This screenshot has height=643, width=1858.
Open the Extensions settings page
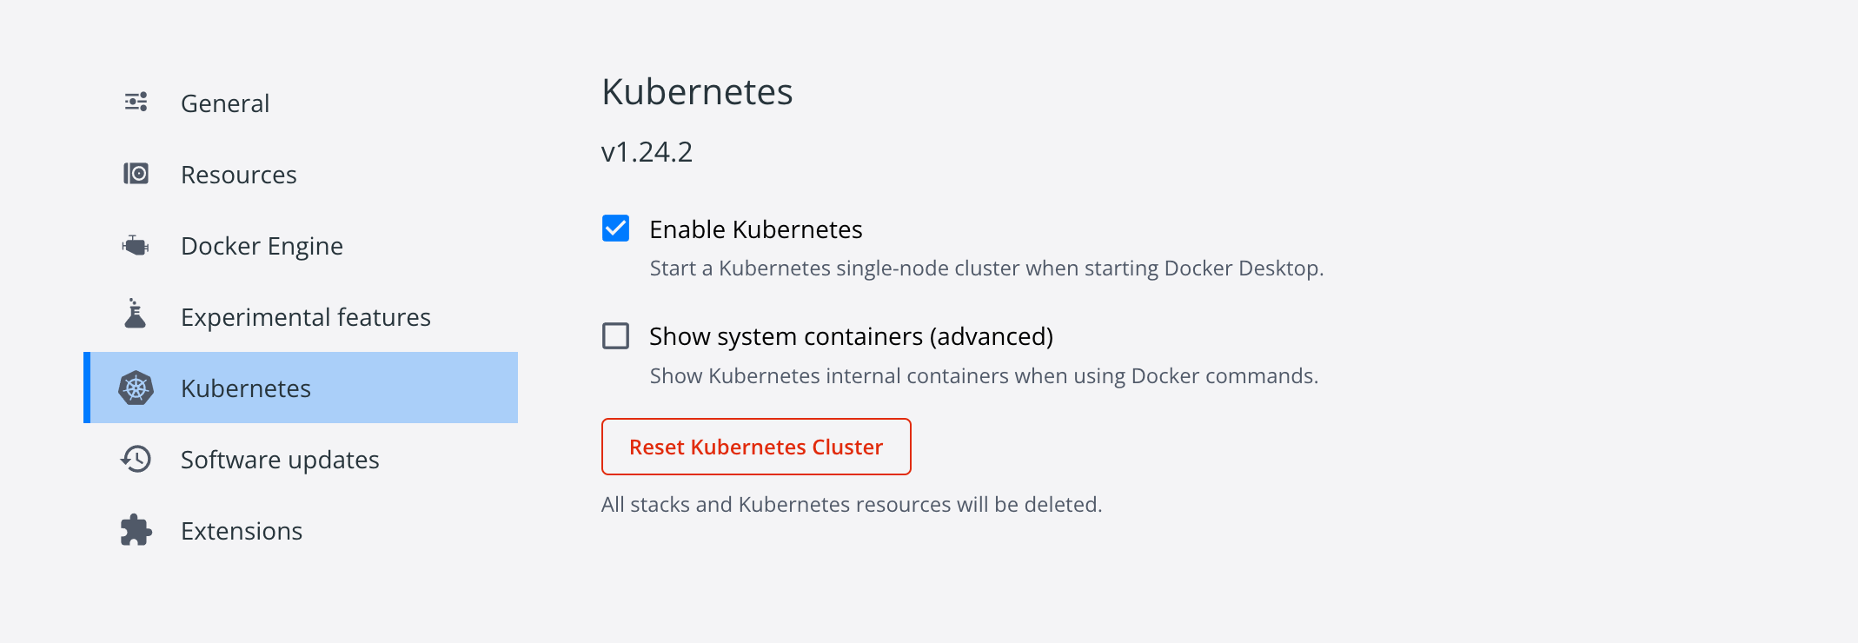[x=242, y=531]
